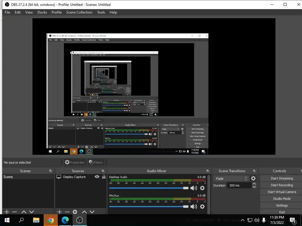The image size is (302, 226).
Task: Open source properties gear in Sources toolbar
Action: pyautogui.click(x=75, y=212)
